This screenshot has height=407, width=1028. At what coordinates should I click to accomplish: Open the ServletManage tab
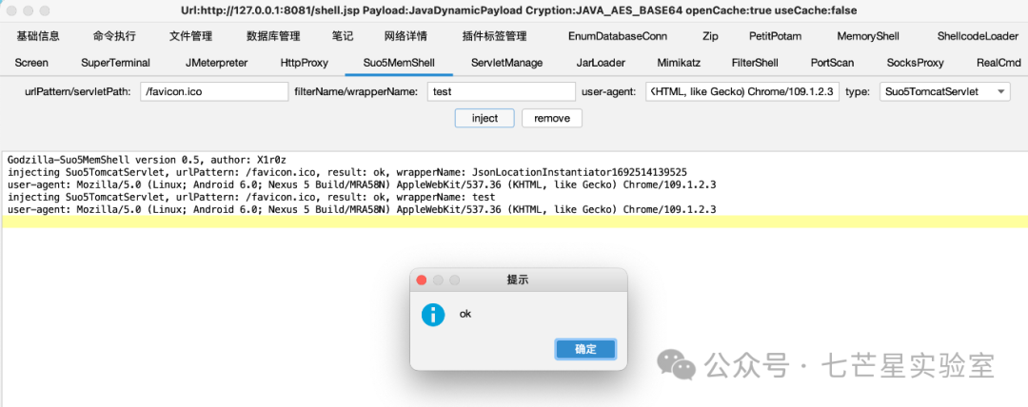(506, 63)
